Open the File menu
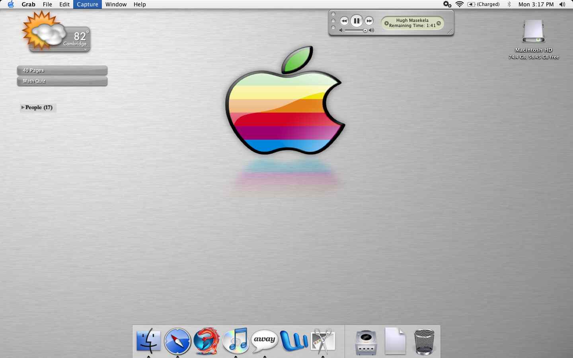Screen dimensions: 573x358 click(x=47, y=4)
